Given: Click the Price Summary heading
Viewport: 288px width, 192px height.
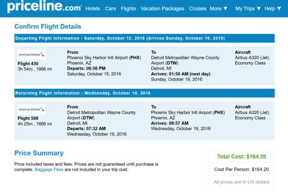Looking at the screenshot, I should pos(39,153).
